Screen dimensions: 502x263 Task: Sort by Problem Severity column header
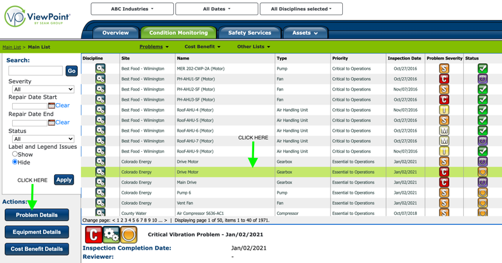point(444,58)
